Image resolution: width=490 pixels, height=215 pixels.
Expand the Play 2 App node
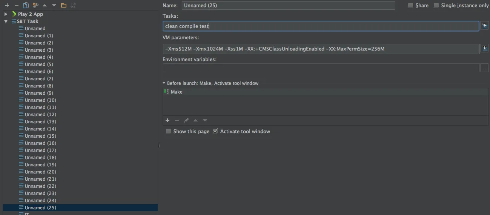click(6, 14)
